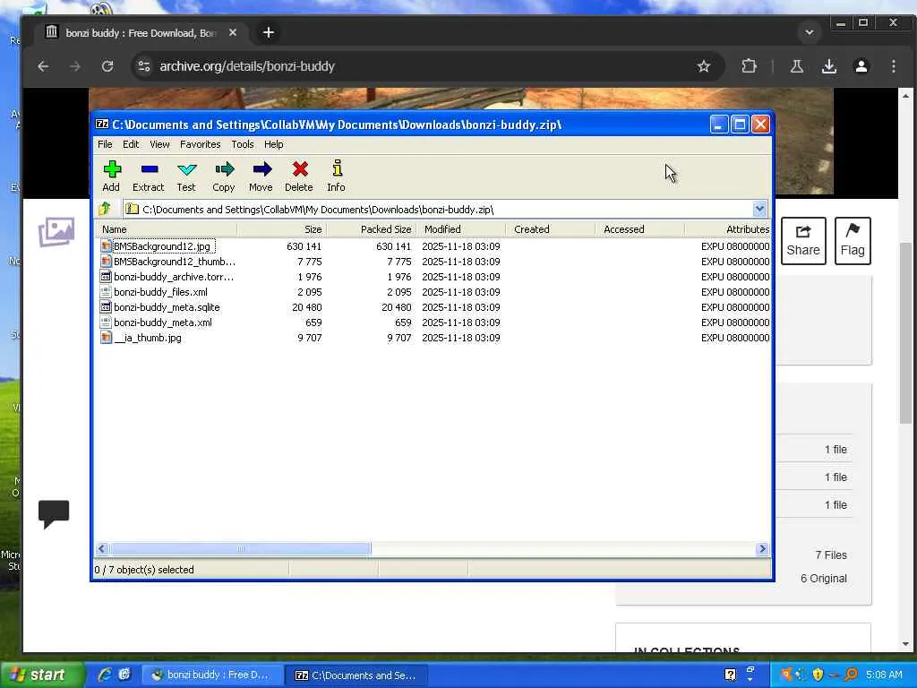Expand Chrome tab search dropdown
This screenshot has height=688, width=917.
pyautogui.click(x=810, y=33)
